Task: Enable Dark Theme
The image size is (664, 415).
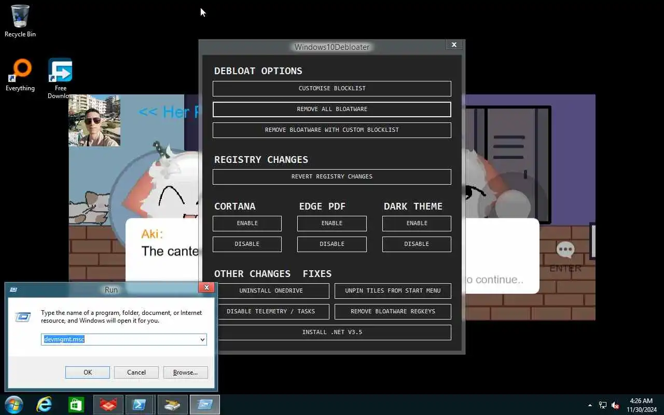Action: [417, 223]
